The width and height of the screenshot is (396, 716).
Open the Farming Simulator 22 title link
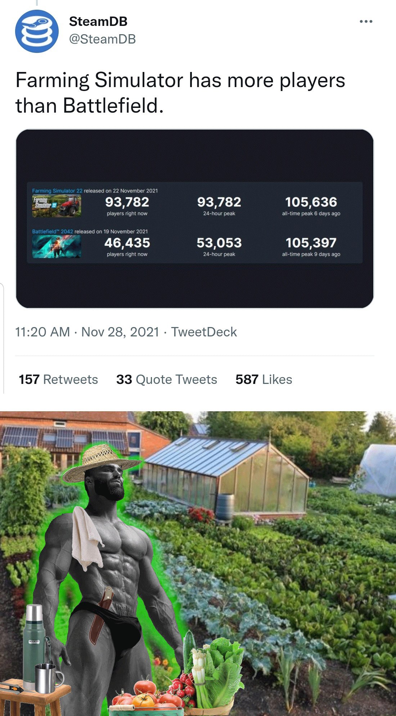point(57,191)
